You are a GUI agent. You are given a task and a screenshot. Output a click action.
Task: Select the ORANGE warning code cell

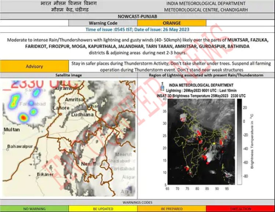tap(172, 23)
